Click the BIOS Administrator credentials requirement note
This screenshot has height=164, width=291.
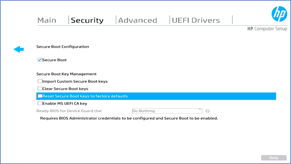click(129, 118)
